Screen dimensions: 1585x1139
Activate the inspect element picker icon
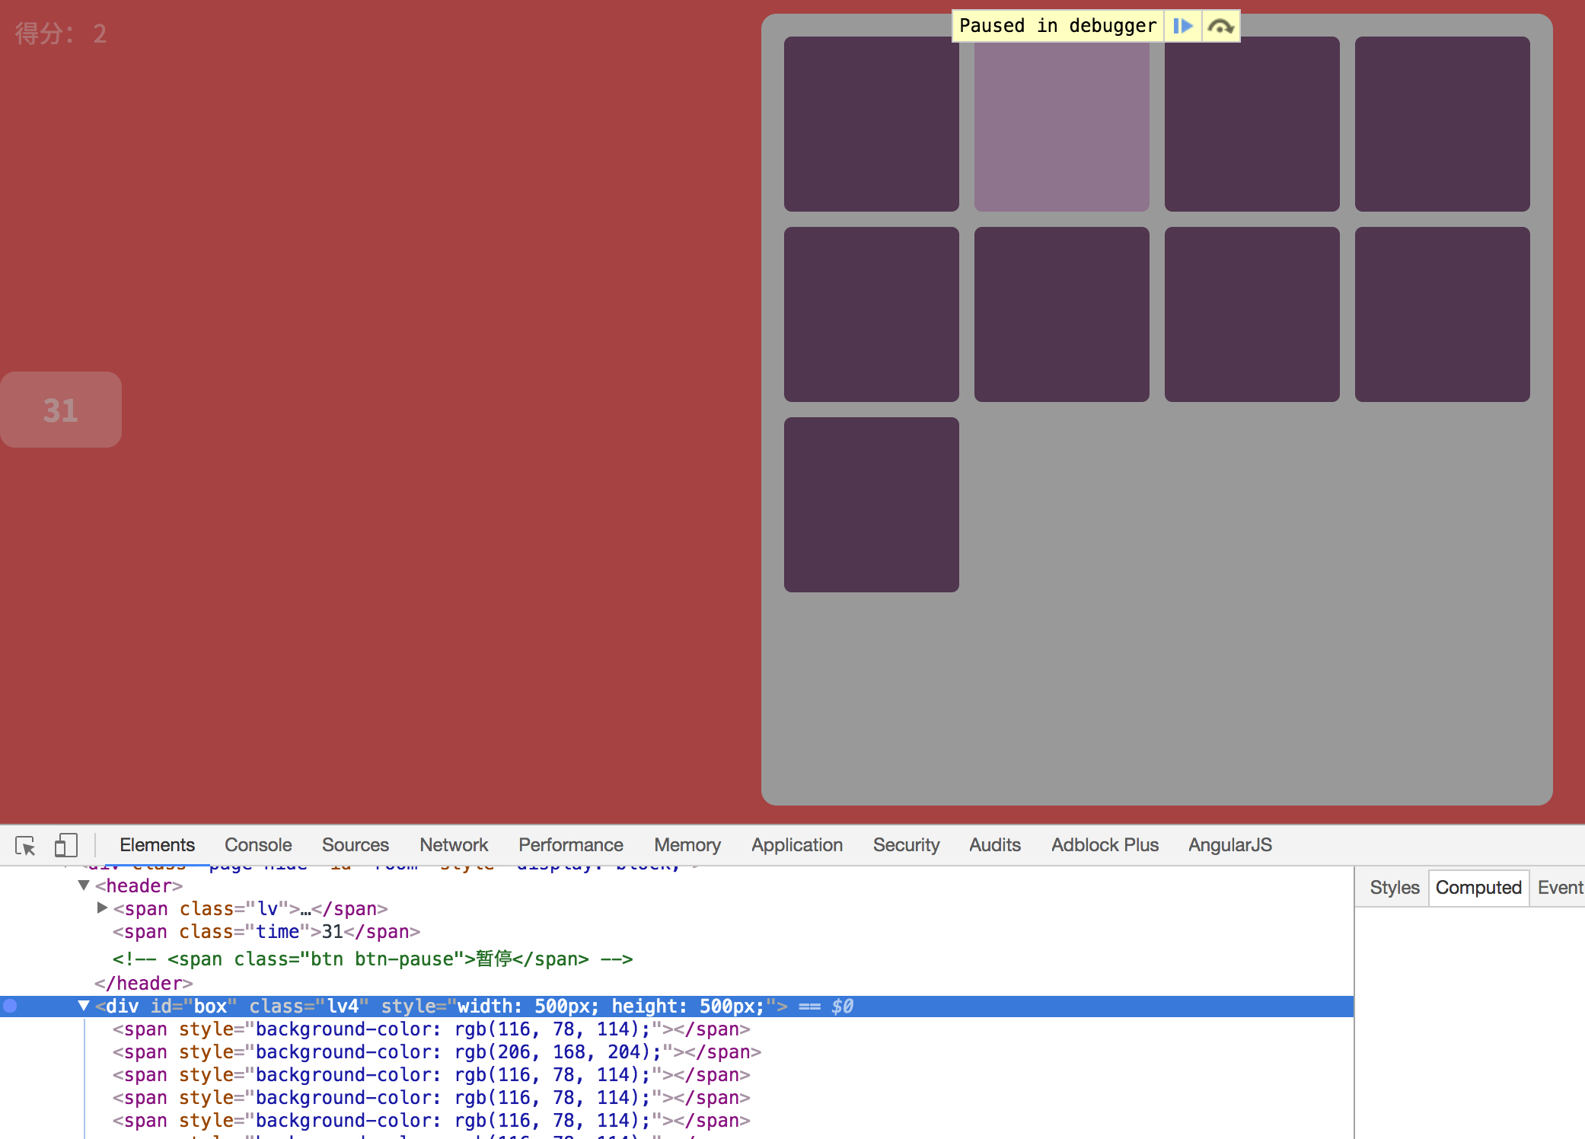(x=25, y=845)
